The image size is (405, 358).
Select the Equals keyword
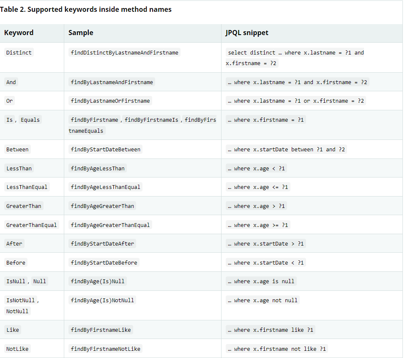pyautogui.click(x=30, y=120)
